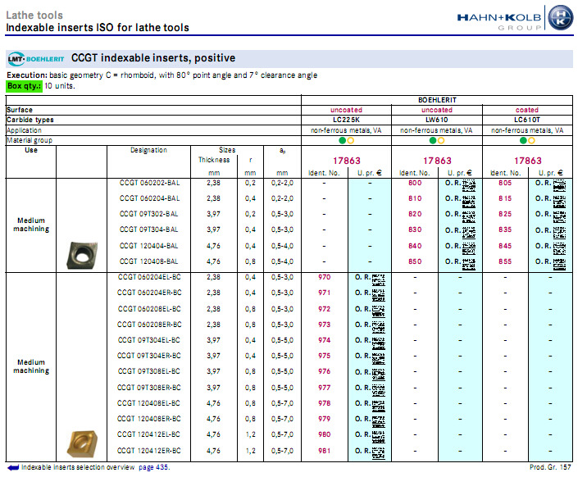Click designation 'CCGT 120412EL-BC'

click(149, 434)
